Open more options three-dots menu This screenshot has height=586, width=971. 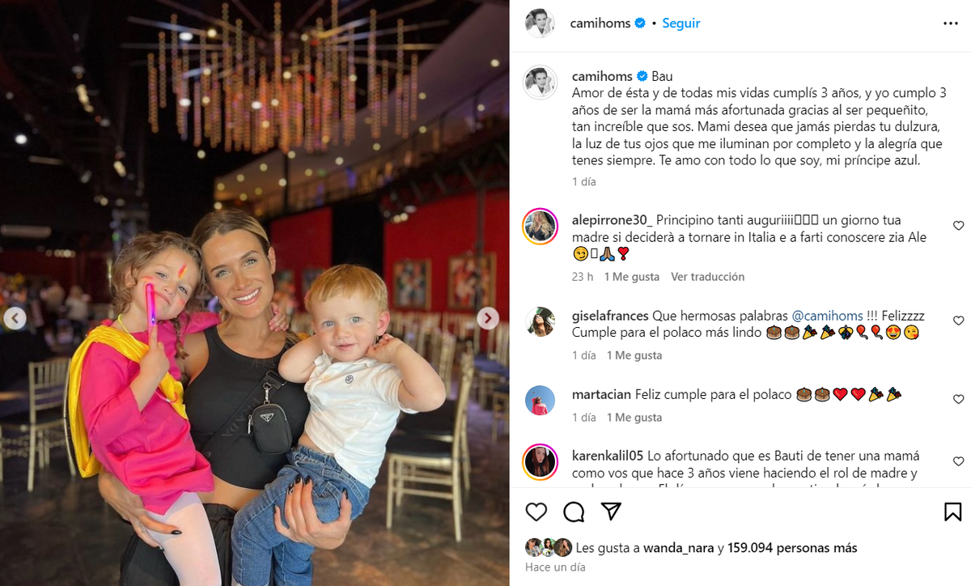[951, 23]
